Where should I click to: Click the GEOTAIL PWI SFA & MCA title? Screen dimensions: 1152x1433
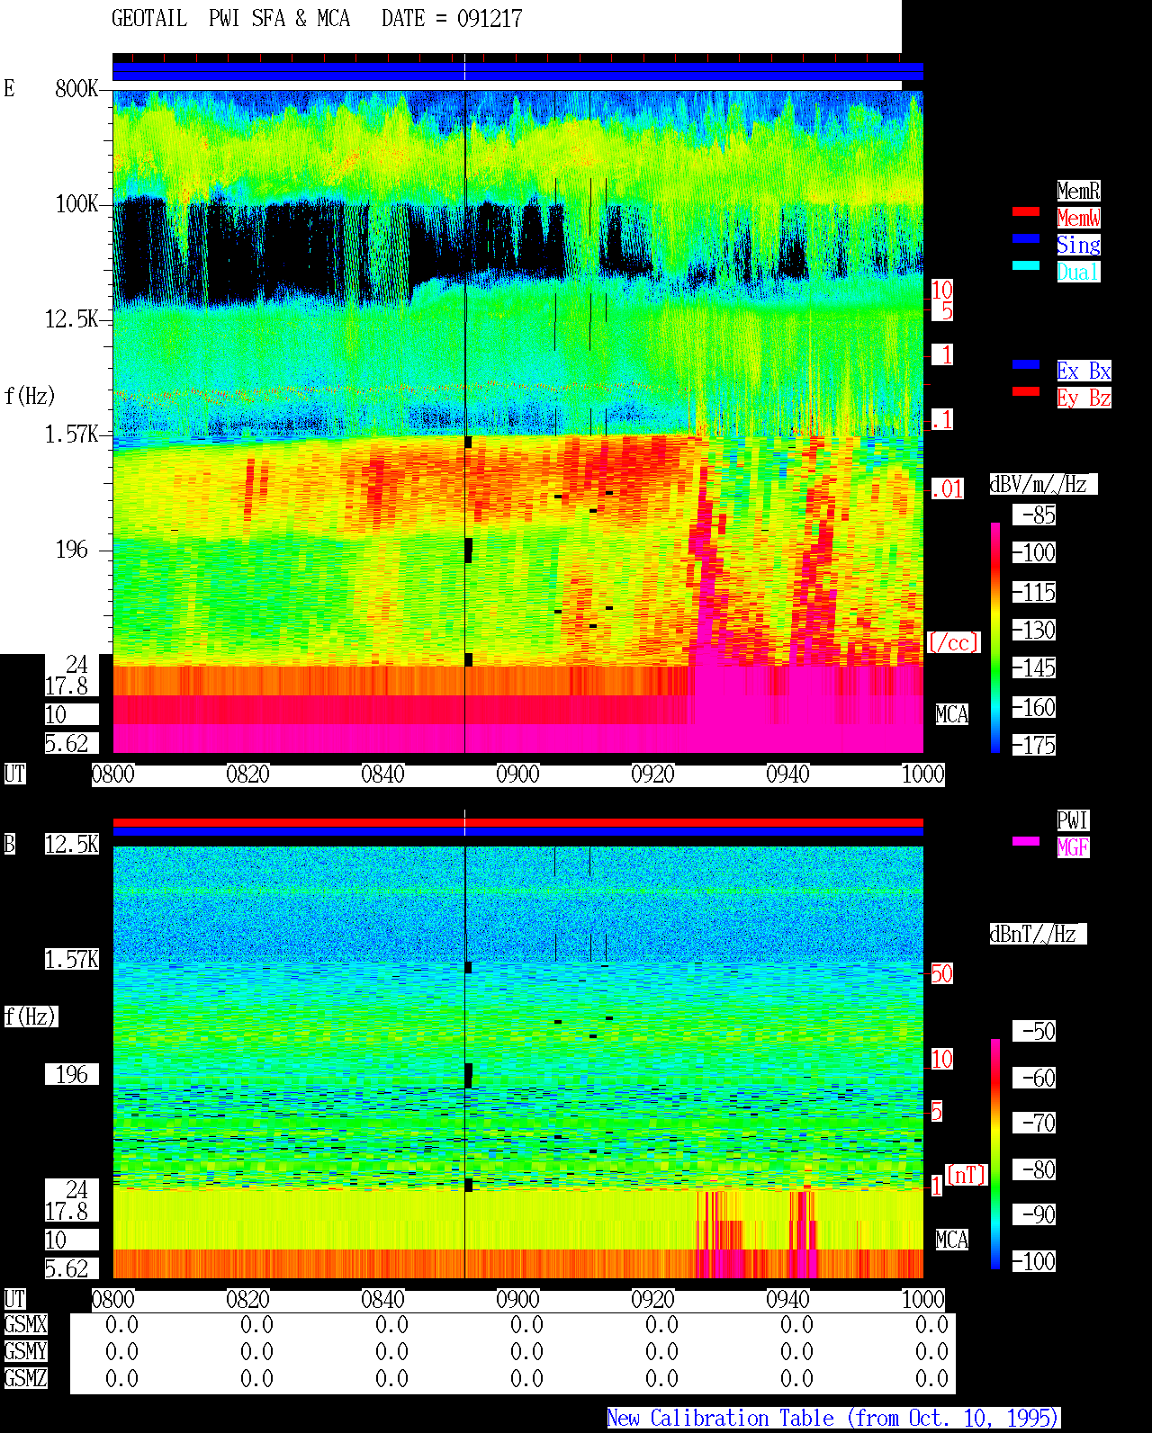coord(230,19)
